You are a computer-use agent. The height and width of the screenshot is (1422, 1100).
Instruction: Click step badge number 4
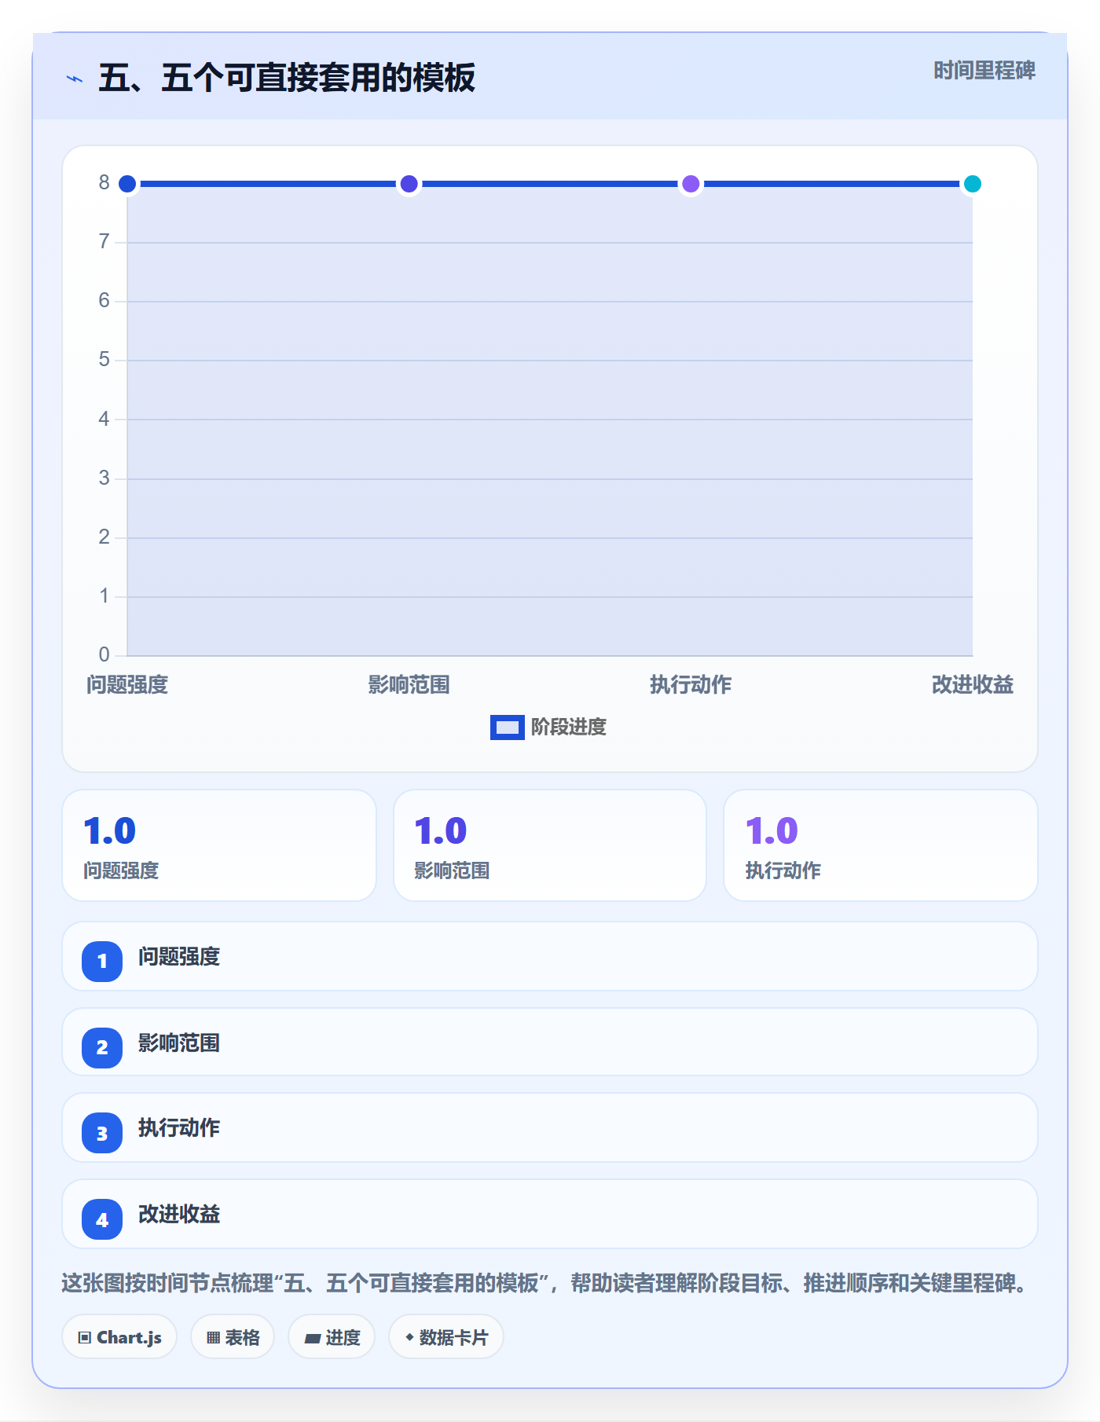102,1219
